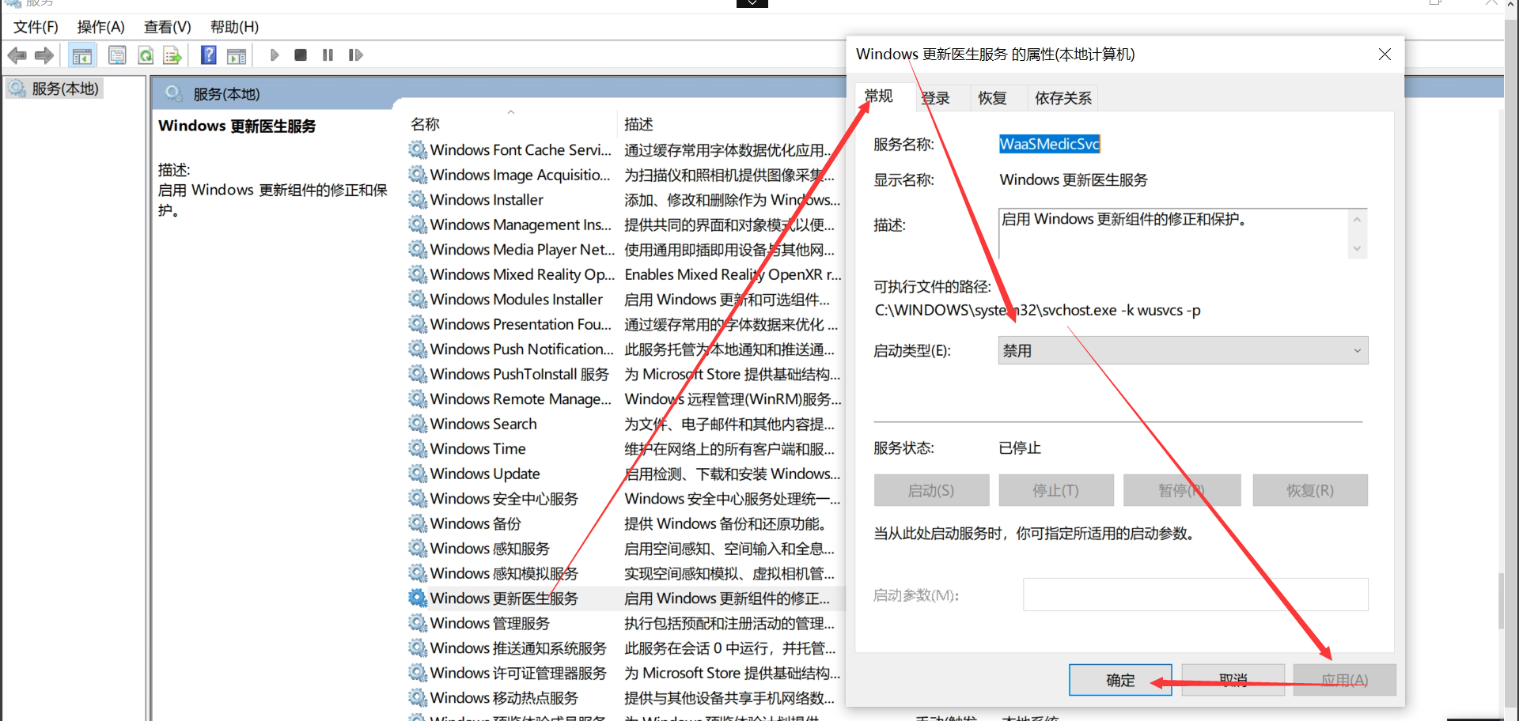1519x721 pixels.
Task: Pause the service with the pause toolbar icon
Action: [328, 55]
